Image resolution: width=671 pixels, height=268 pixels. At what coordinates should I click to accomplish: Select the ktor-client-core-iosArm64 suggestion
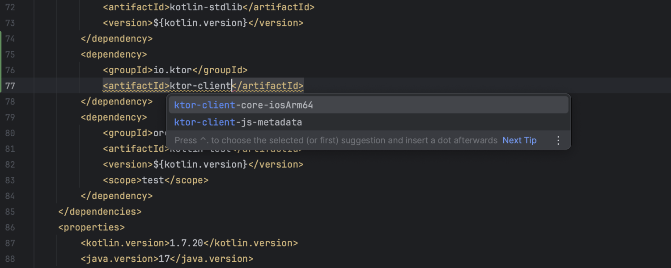coord(243,105)
